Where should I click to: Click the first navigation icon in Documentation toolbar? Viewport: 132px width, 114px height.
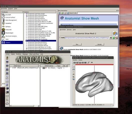click(x=59, y=13)
